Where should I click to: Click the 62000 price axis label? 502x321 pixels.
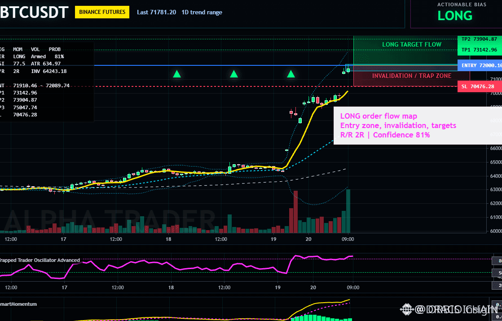(x=495, y=203)
